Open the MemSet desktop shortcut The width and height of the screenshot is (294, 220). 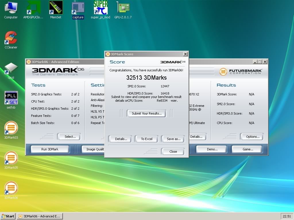pyautogui.click(x=56, y=9)
